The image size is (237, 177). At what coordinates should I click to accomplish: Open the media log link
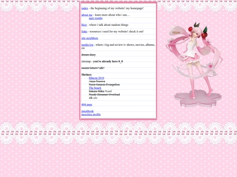click(x=87, y=45)
